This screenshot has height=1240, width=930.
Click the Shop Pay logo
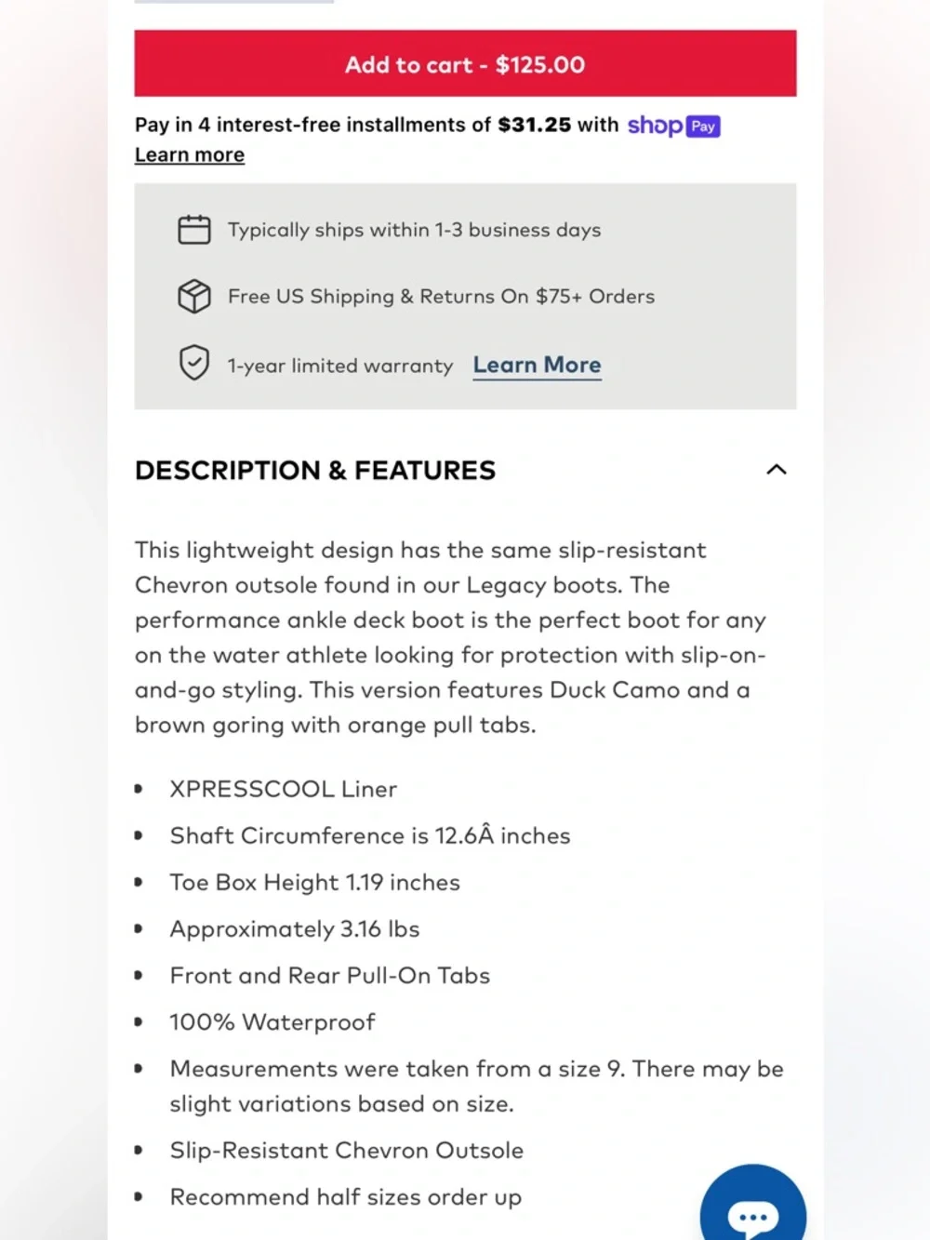(673, 126)
